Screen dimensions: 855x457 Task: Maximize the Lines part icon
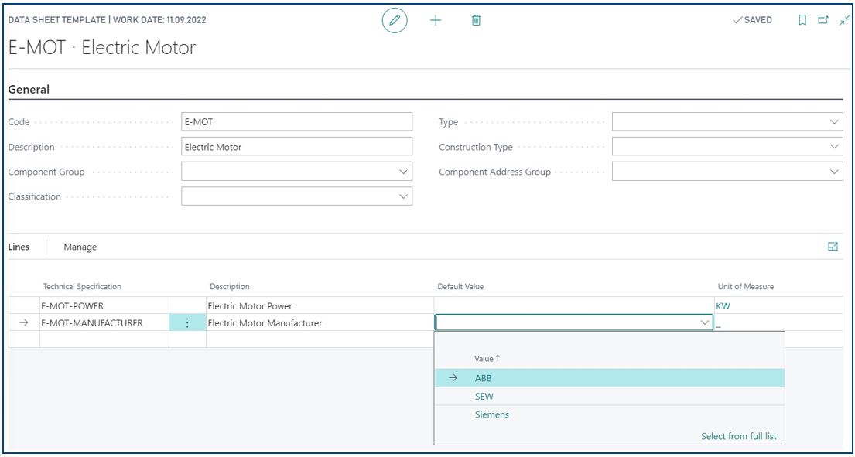coord(833,247)
